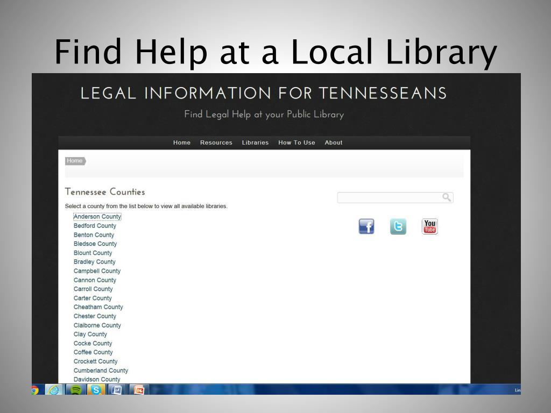Select Bradley County link

[95, 262]
